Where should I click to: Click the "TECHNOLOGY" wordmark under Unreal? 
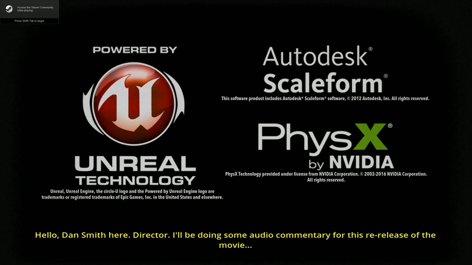[x=136, y=181]
